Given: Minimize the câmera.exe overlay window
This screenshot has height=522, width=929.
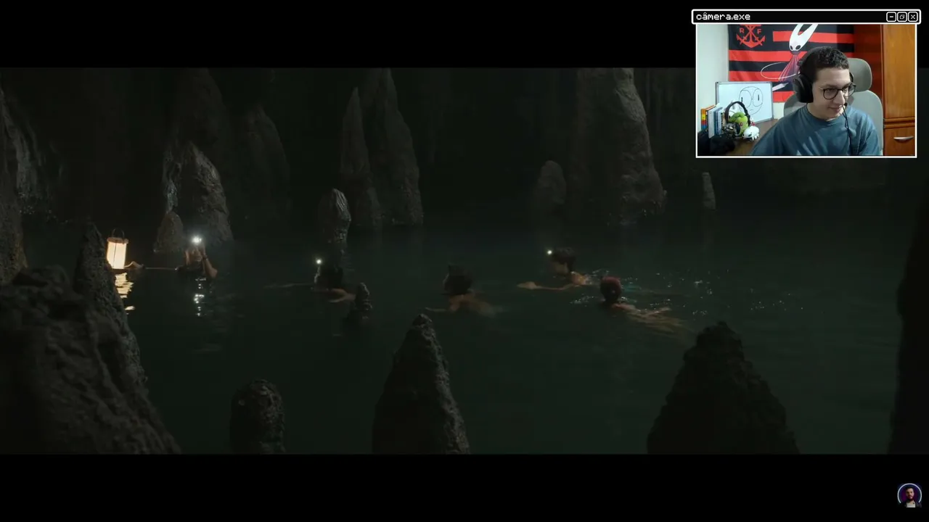Looking at the screenshot, I should [x=891, y=17].
